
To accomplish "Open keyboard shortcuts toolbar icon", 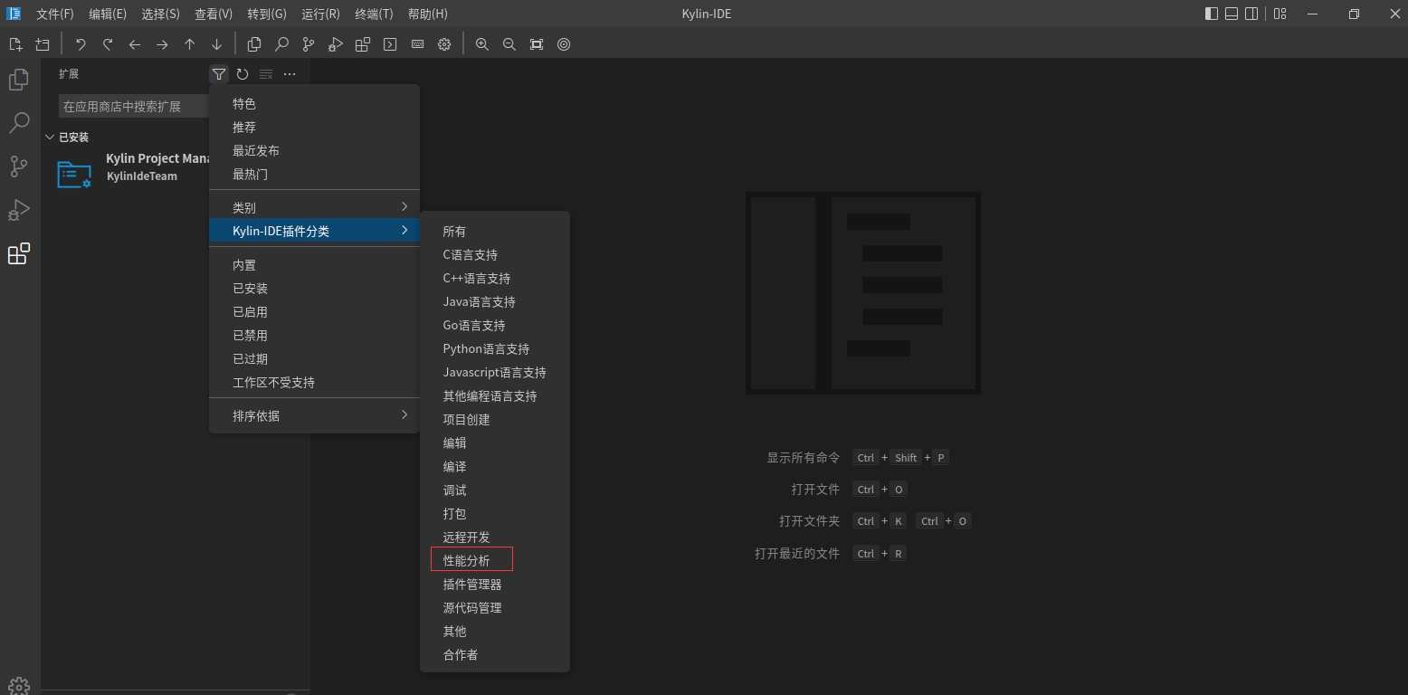I will 417,44.
